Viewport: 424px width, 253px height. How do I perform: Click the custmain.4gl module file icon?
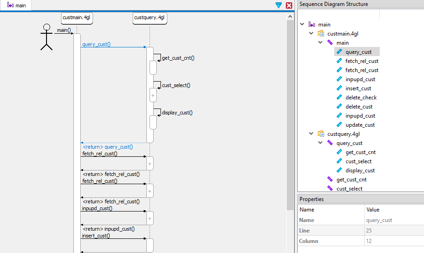[321, 34]
